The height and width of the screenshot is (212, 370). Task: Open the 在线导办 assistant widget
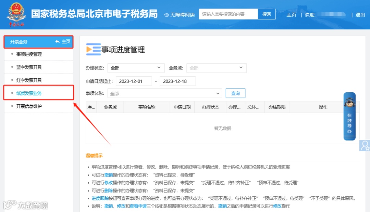click(349, 116)
